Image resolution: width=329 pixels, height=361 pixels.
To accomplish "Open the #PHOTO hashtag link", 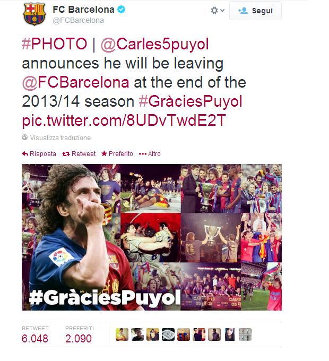I will pyautogui.click(x=55, y=44).
